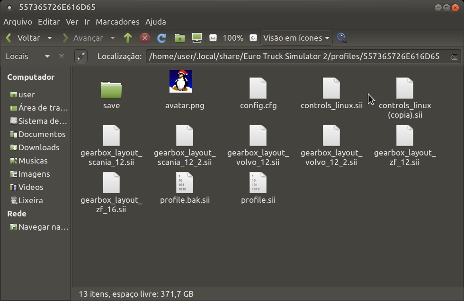
Task: Click the Voltar back button
Action: 23,38
